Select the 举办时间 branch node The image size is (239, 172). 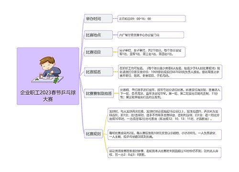98,19
